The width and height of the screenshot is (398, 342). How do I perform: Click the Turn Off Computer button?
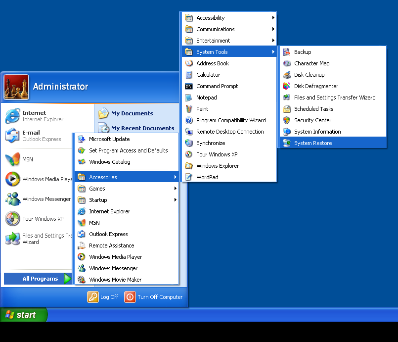pyautogui.click(x=153, y=297)
